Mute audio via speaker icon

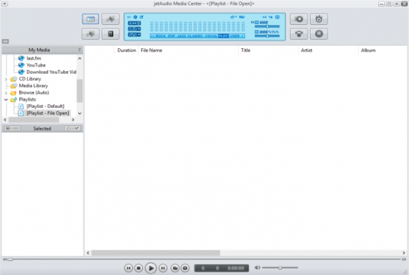pos(257,268)
